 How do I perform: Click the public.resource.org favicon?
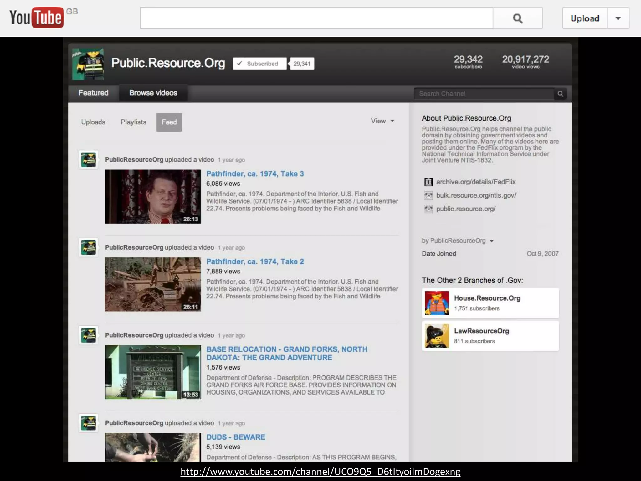(428, 209)
